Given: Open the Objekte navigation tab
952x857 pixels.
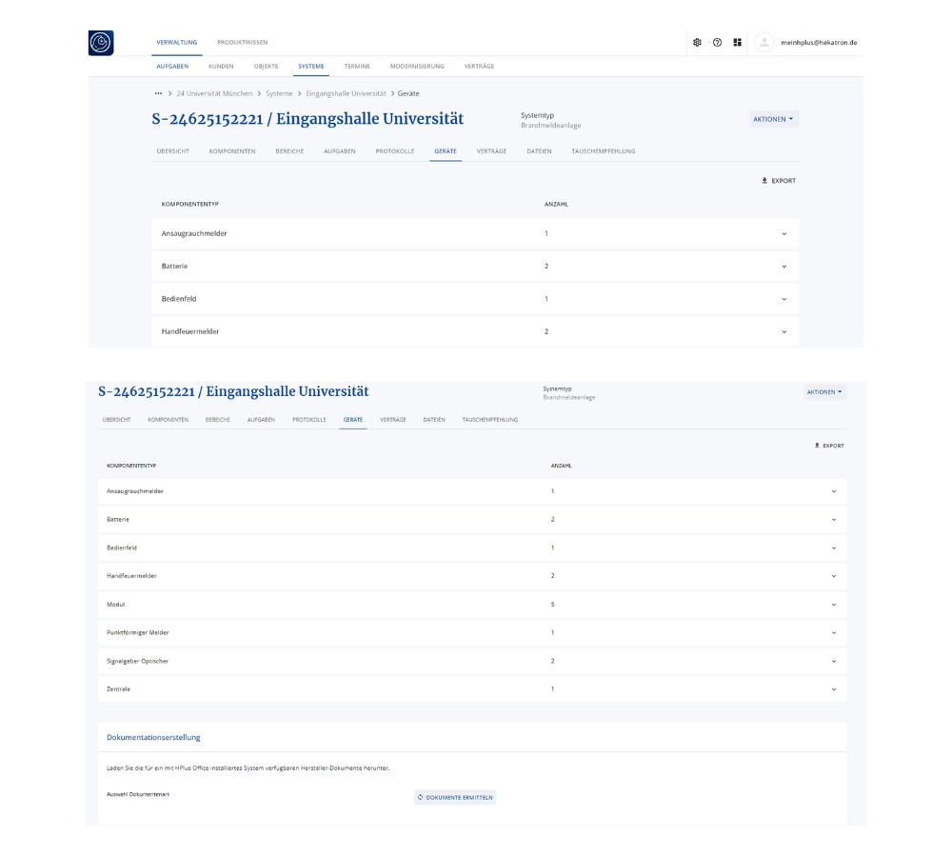Looking at the screenshot, I should [x=267, y=67].
